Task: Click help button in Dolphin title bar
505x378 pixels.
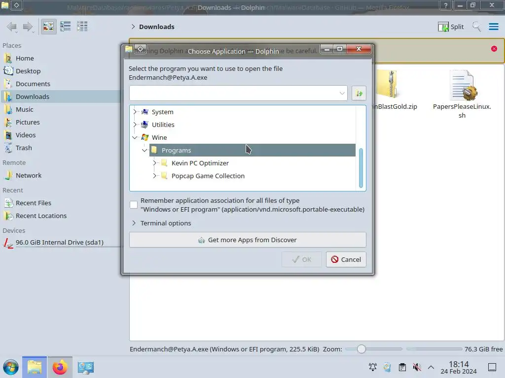Action: coord(446,5)
